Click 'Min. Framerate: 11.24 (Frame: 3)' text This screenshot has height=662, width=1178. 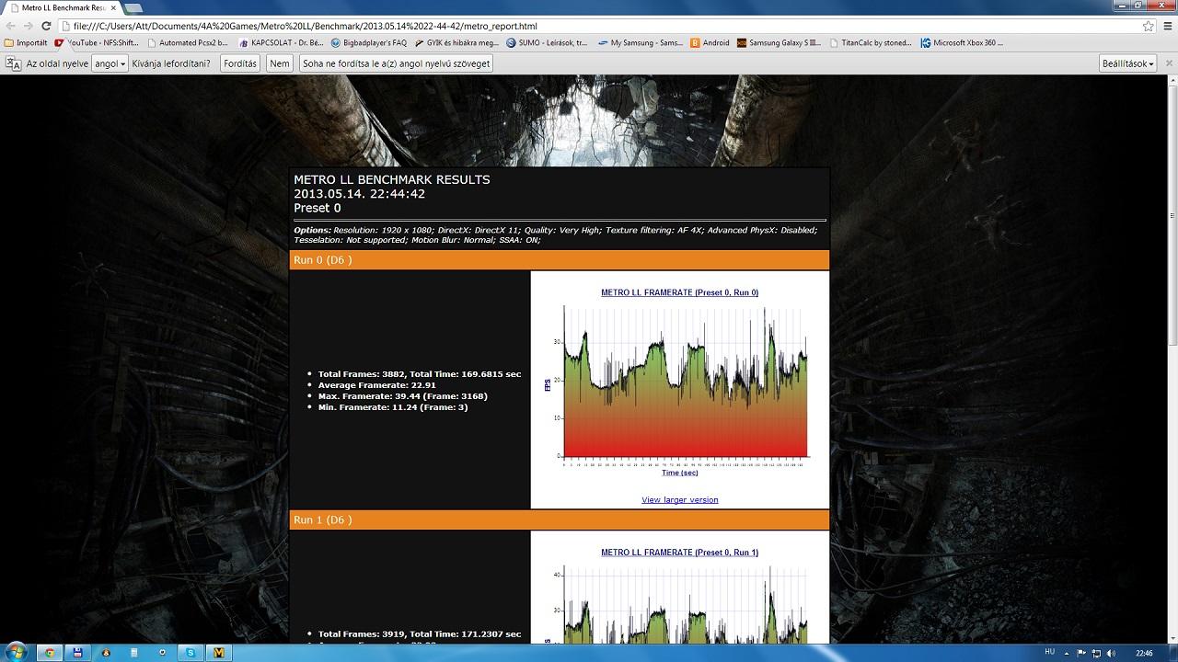tap(393, 407)
